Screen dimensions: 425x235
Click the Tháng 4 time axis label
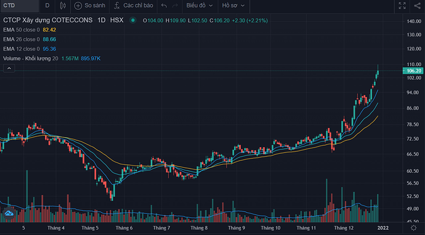point(56,228)
